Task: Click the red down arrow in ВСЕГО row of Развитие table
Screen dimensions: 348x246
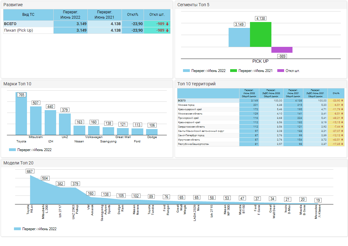Action: click(167, 24)
